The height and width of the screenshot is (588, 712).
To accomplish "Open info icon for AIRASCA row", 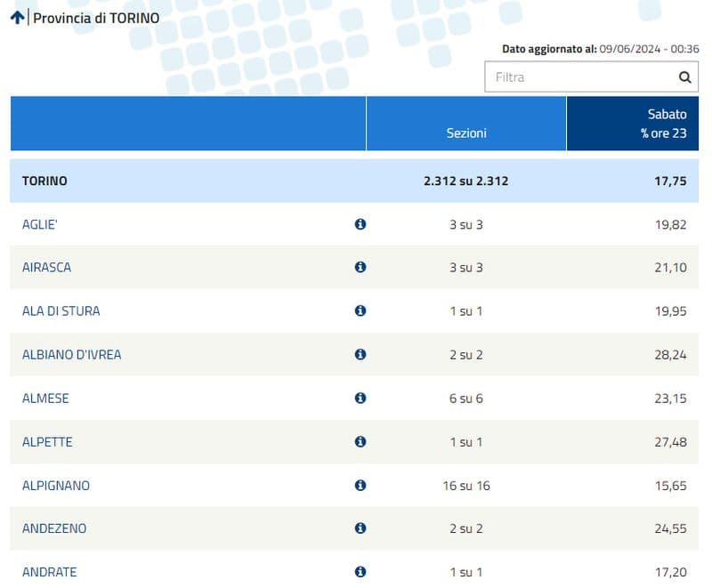I will pos(360,267).
